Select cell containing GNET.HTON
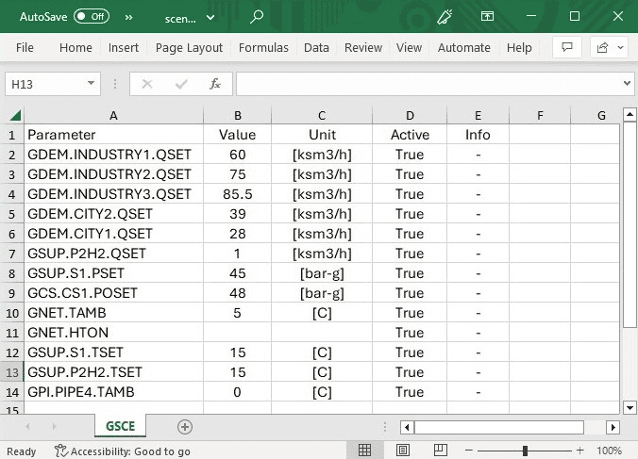This screenshot has height=459, width=638. click(113, 333)
